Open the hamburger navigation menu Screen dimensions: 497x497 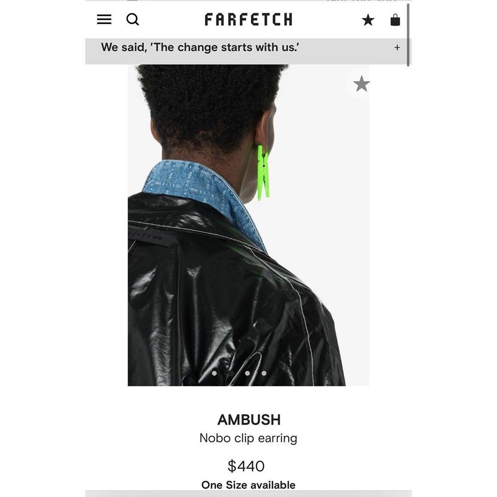(104, 19)
